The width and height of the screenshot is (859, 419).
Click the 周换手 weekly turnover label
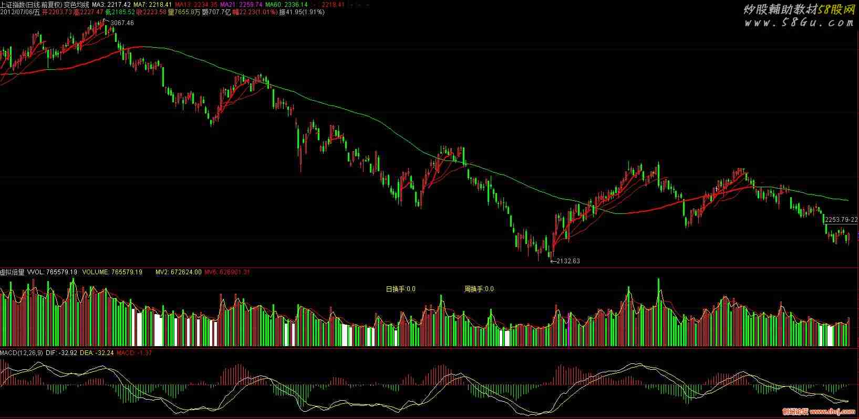(479, 289)
